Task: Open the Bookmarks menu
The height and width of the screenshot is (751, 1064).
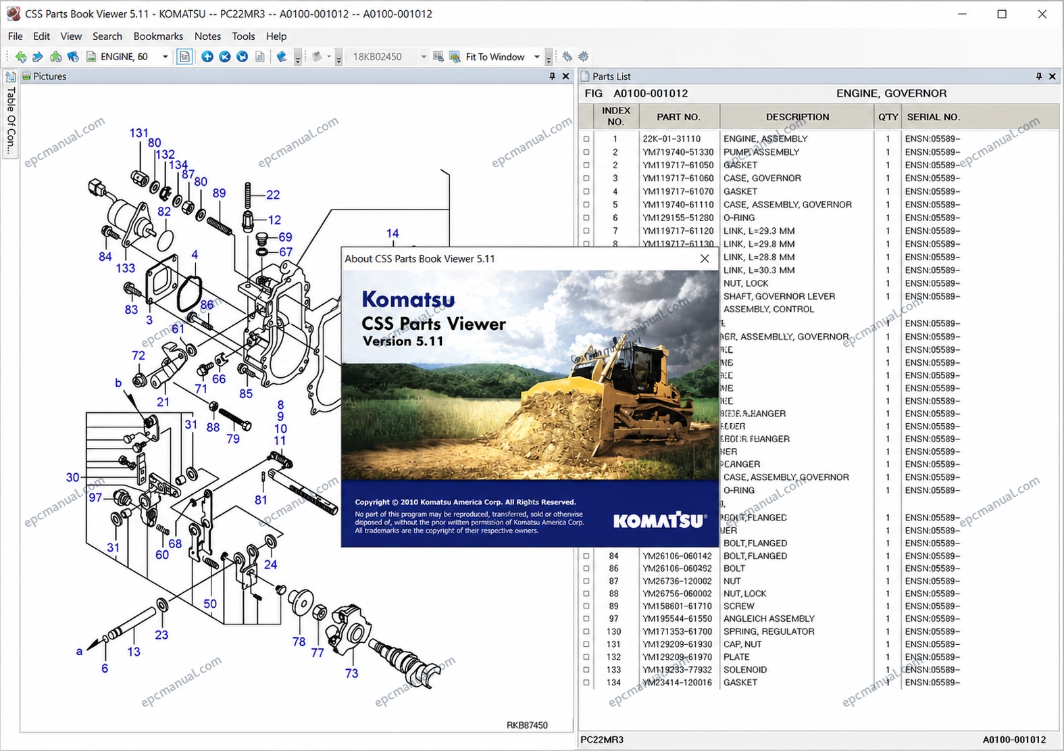Action: pos(158,37)
